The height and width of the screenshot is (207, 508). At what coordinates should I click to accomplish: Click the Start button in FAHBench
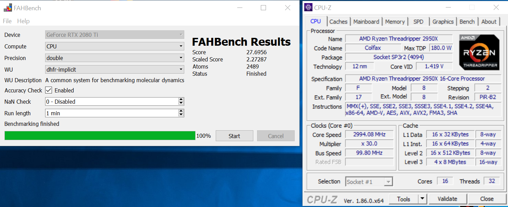234,136
